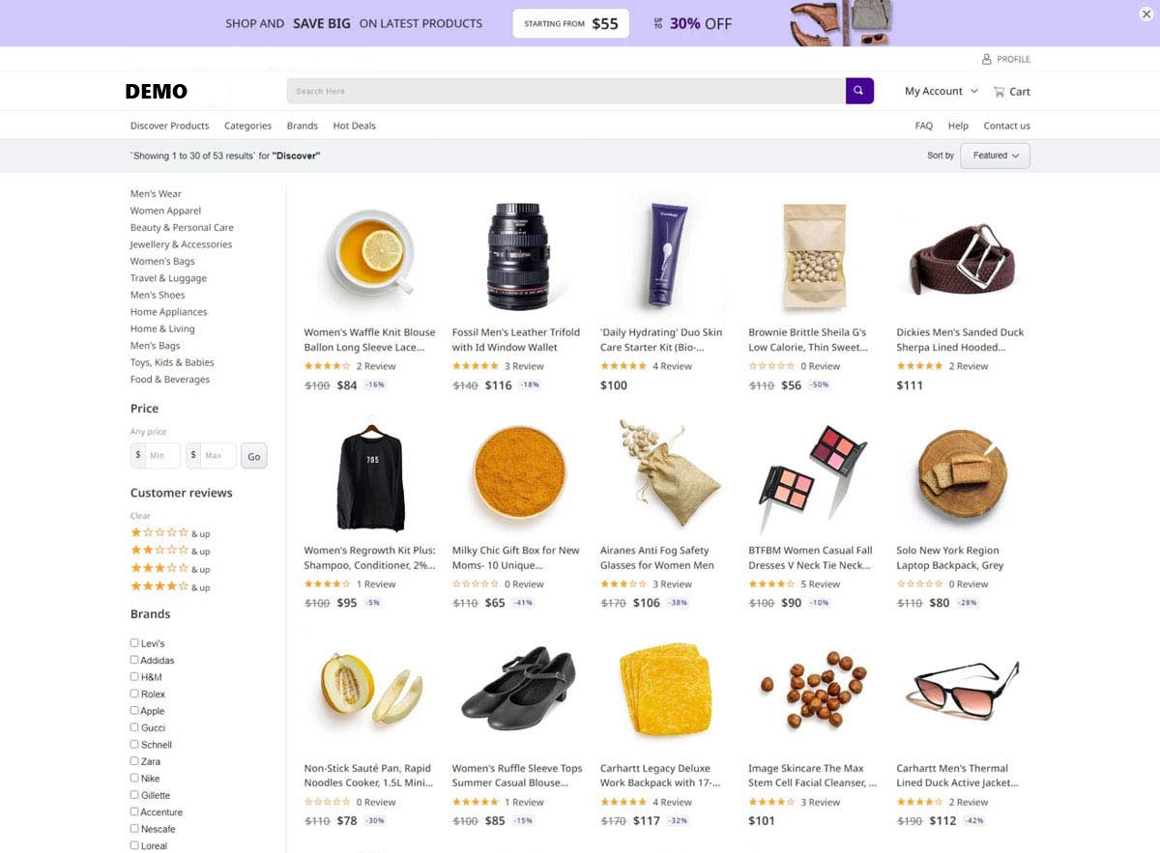Click the DEMO site logo
This screenshot has height=853, width=1160.
pos(157,92)
